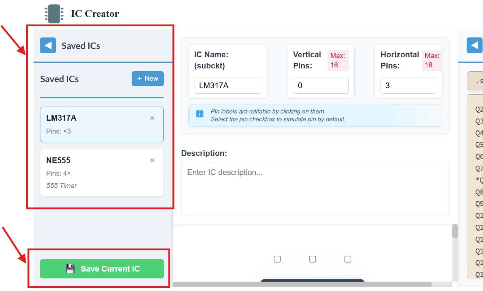Delete the LM317A saved IC

coord(152,118)
